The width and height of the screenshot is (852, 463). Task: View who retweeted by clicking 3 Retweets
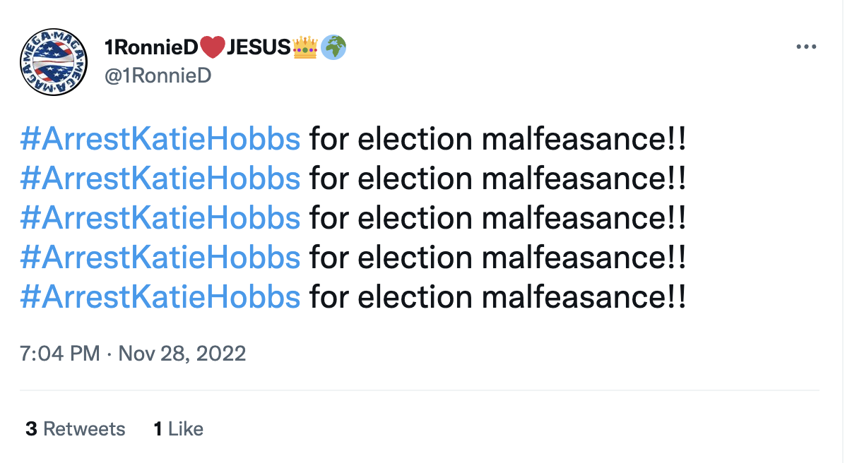[x=74, y=428]
